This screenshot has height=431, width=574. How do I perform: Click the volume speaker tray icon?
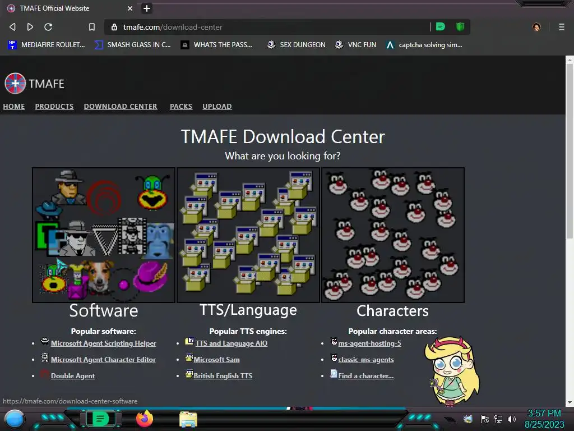pos(512,419)
